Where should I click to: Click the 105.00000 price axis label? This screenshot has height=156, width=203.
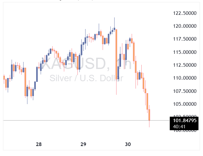183,104
